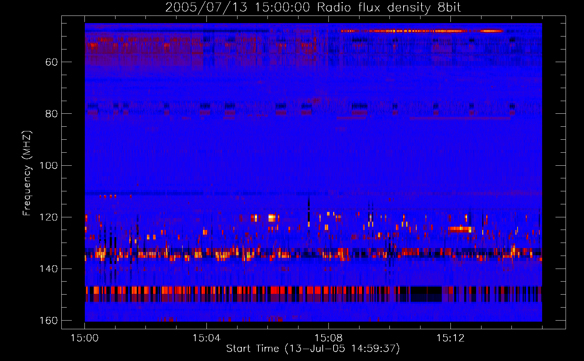Image resolution: width=584 pixels, height=361 pixels.
Task: Click the 15:00 time tick label
Action: click(84, 338)
